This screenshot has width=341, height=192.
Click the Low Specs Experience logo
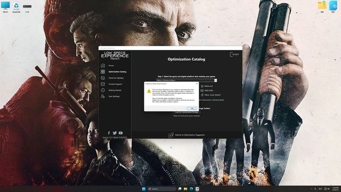115,55
